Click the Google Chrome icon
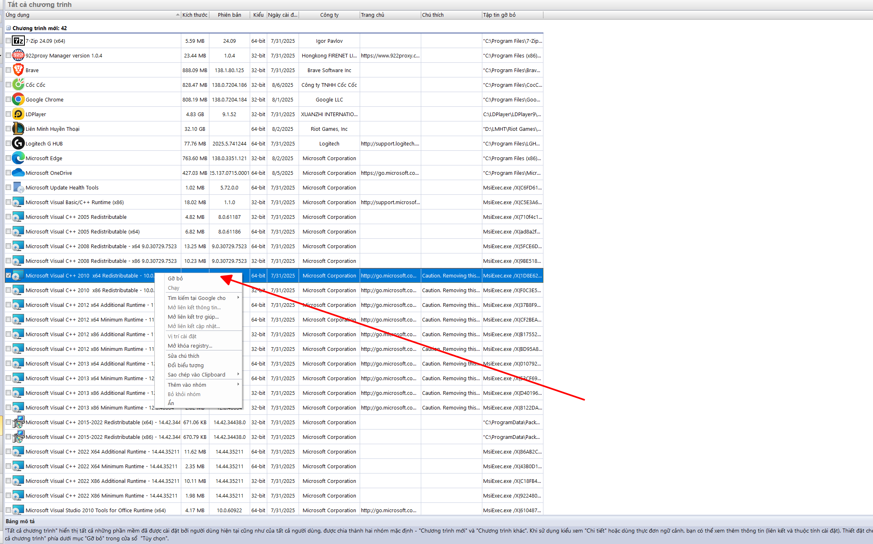Viewport: 873px width, 544px height. coord(18,99)
